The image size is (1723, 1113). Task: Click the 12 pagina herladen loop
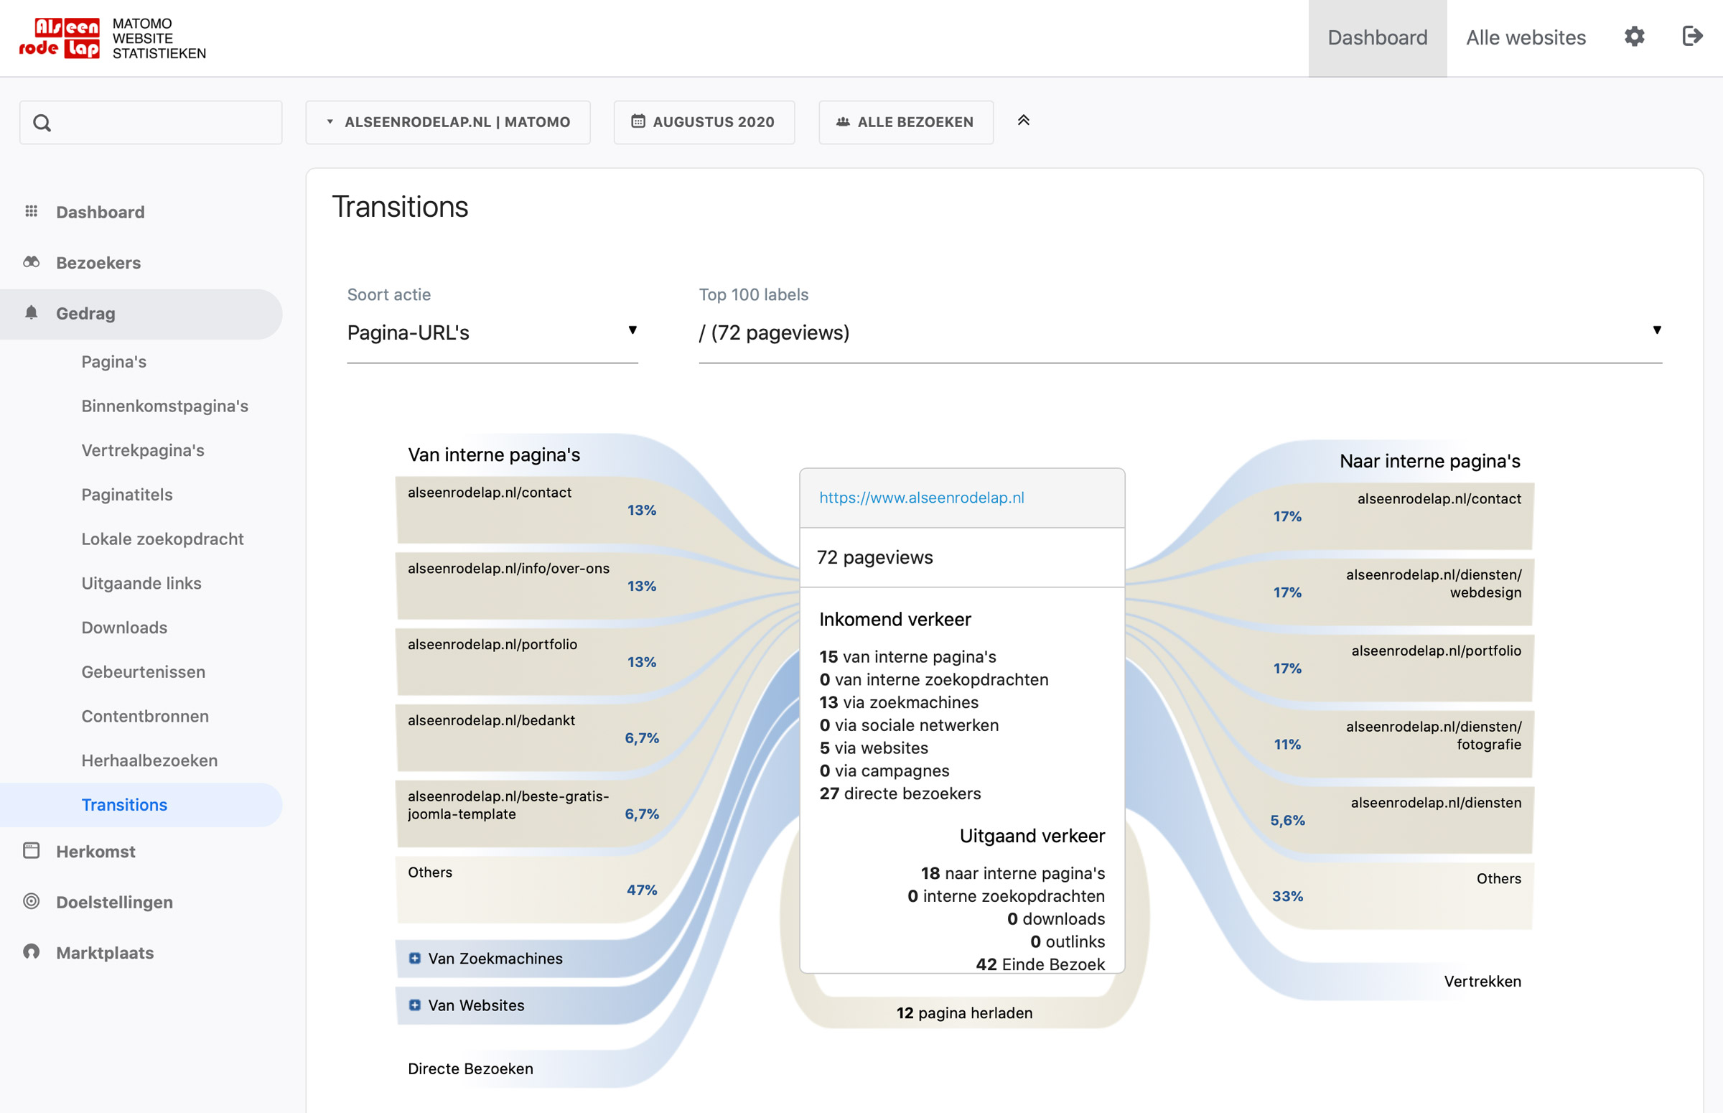click(963, 1013)
